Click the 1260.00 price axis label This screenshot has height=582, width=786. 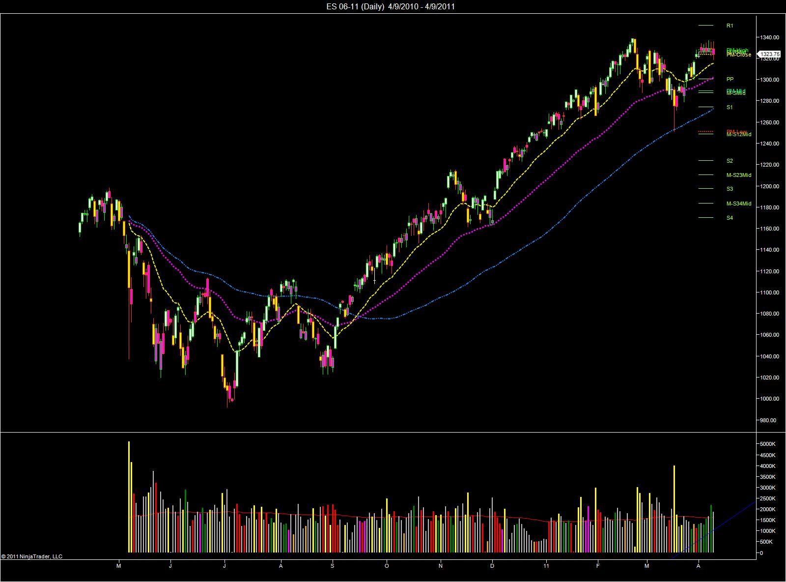click(x=769, y=122)
